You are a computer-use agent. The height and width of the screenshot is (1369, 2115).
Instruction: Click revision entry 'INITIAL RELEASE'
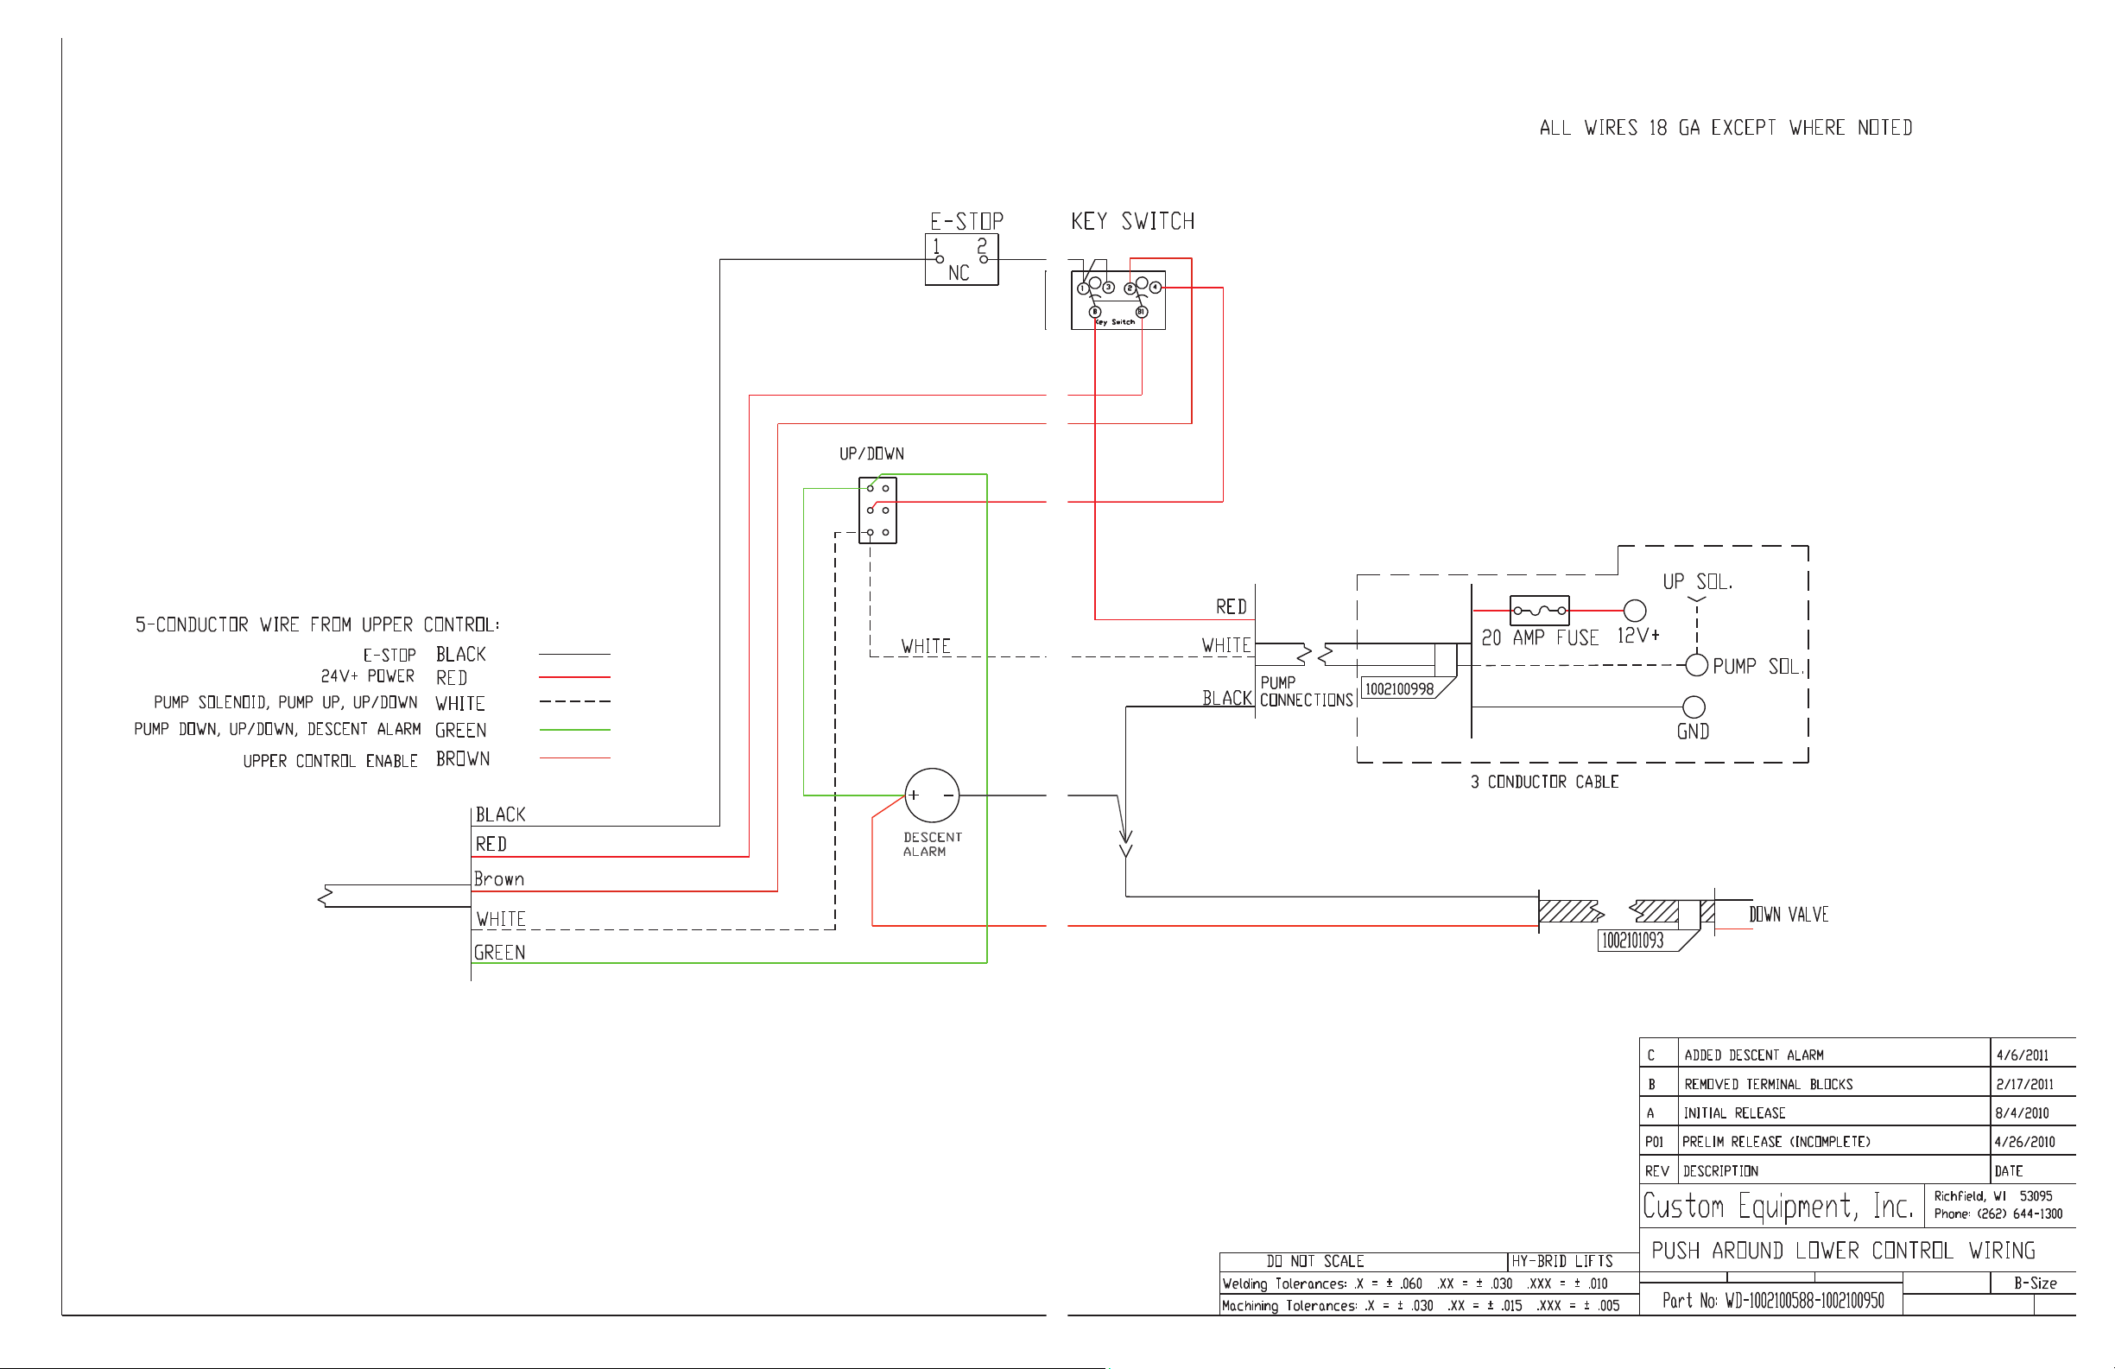pos(1734,1113)
